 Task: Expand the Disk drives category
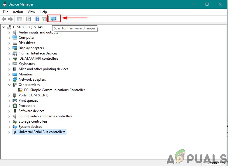click(9, 43)
